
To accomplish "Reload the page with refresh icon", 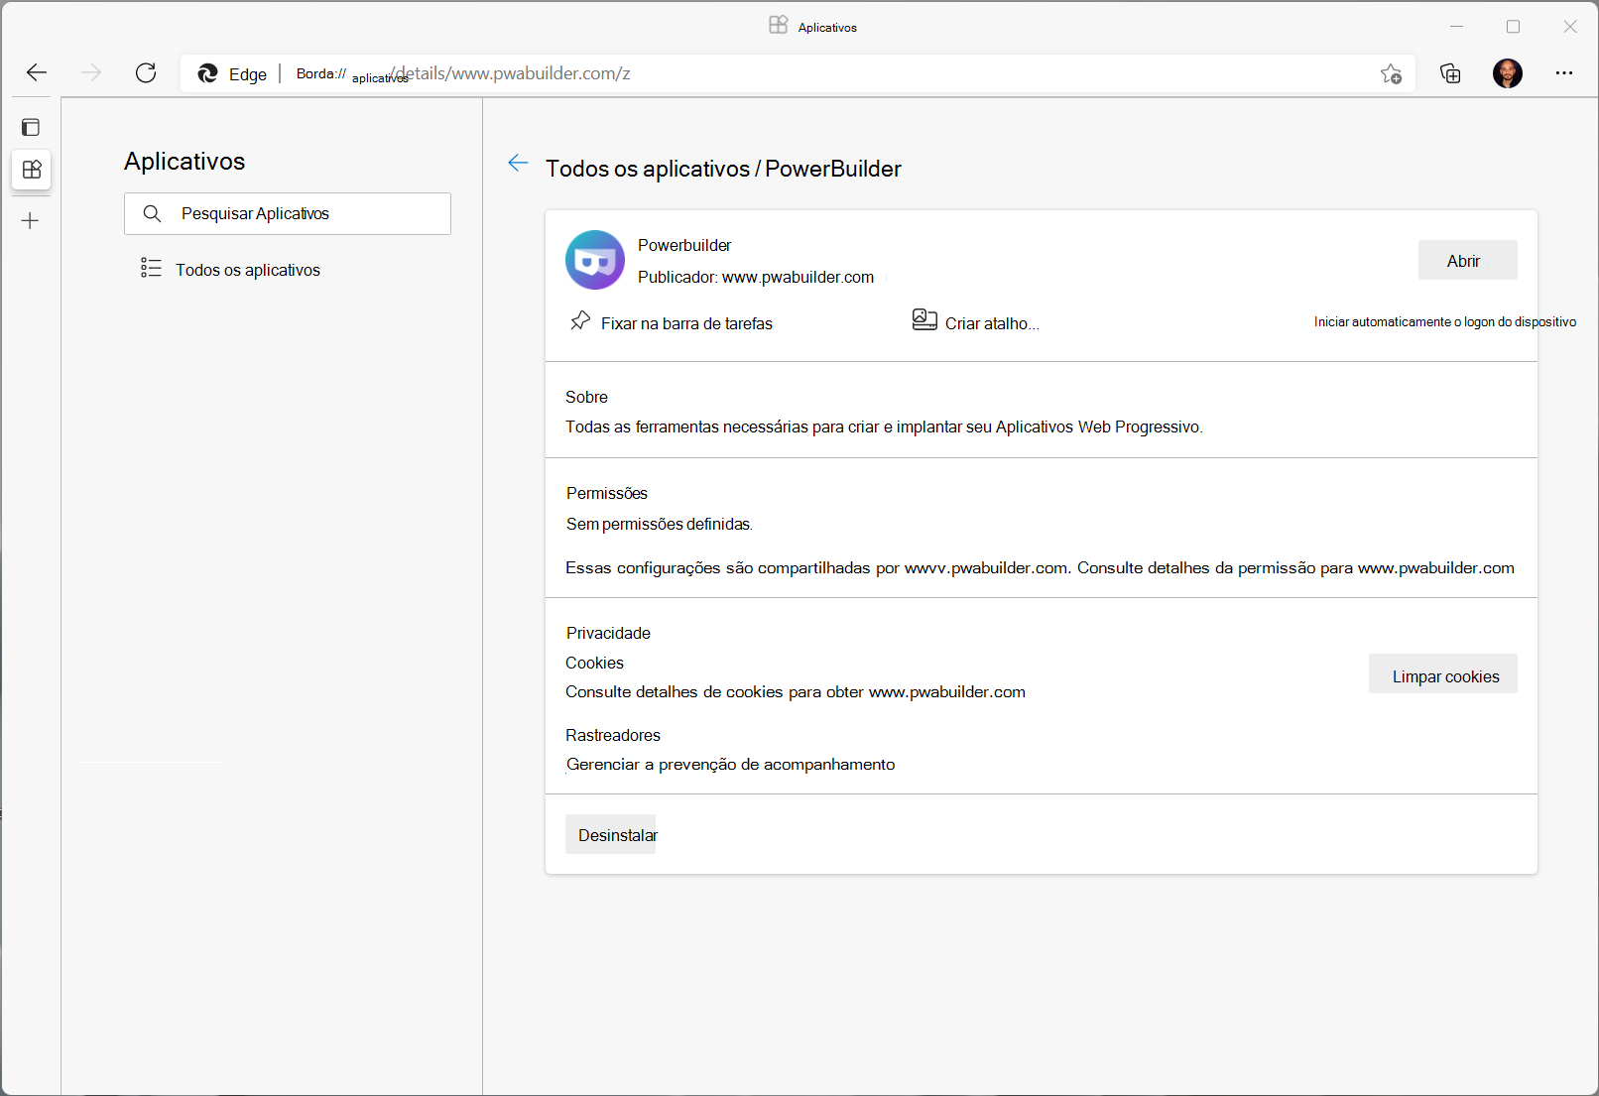I will pos(146,72).
